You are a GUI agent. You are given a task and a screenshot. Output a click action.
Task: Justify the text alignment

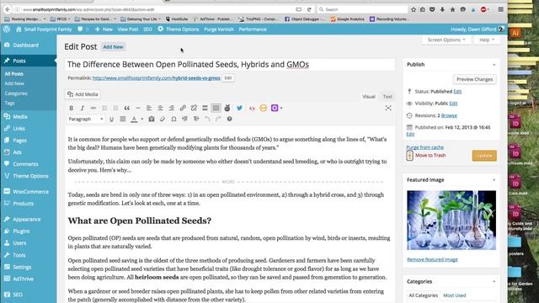(x=122, y=119)
